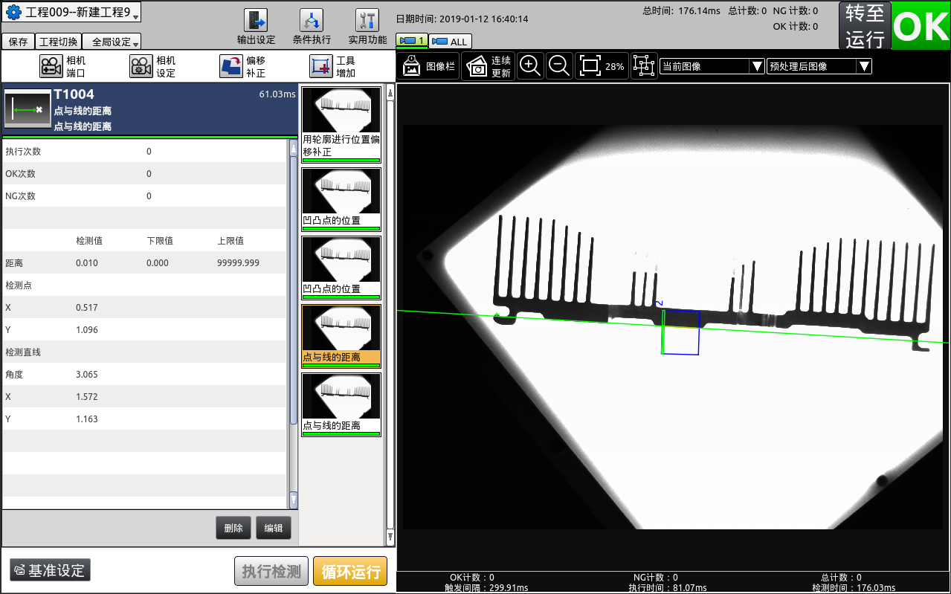Click the fit-to-window icon beside 28%

590,66
